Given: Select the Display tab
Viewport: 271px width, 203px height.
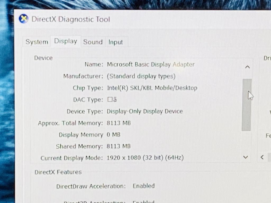Looking at the screenshot, I should [66, 41].
